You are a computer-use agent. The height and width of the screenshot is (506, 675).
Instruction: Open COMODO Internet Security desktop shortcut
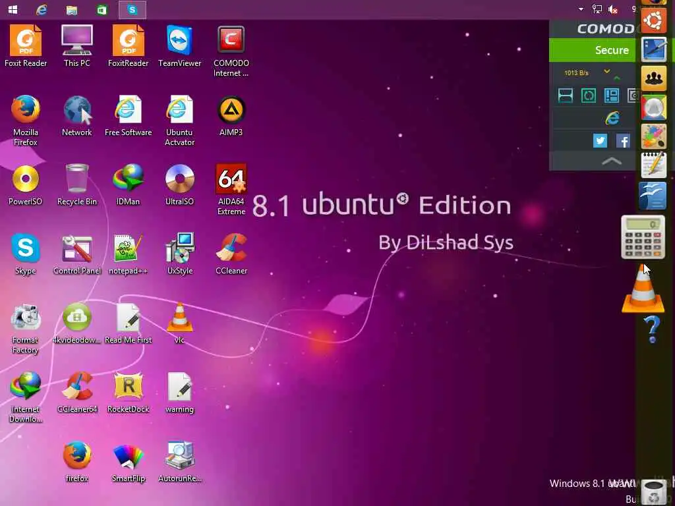231,51
